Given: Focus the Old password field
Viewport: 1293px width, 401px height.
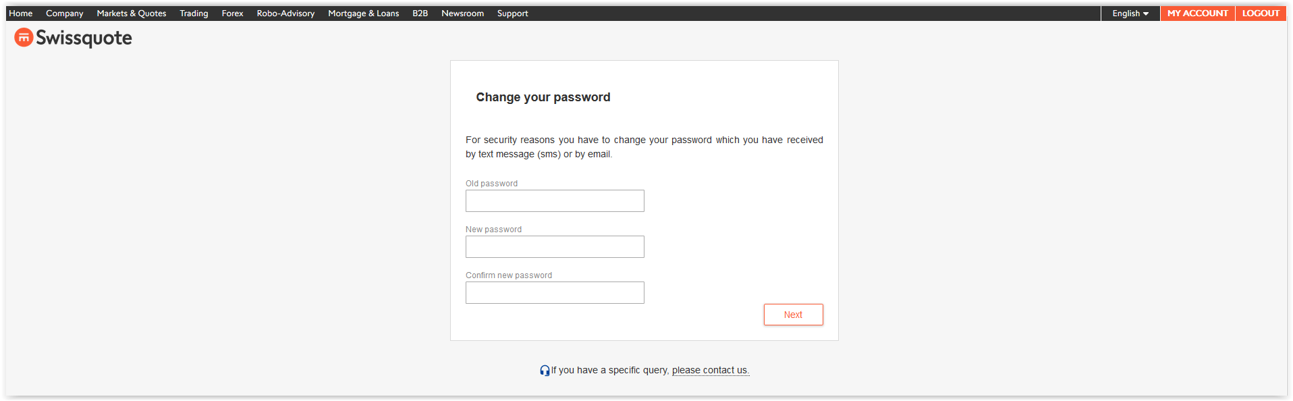Looking at the screenshot, I should click(x=555, y=200).
